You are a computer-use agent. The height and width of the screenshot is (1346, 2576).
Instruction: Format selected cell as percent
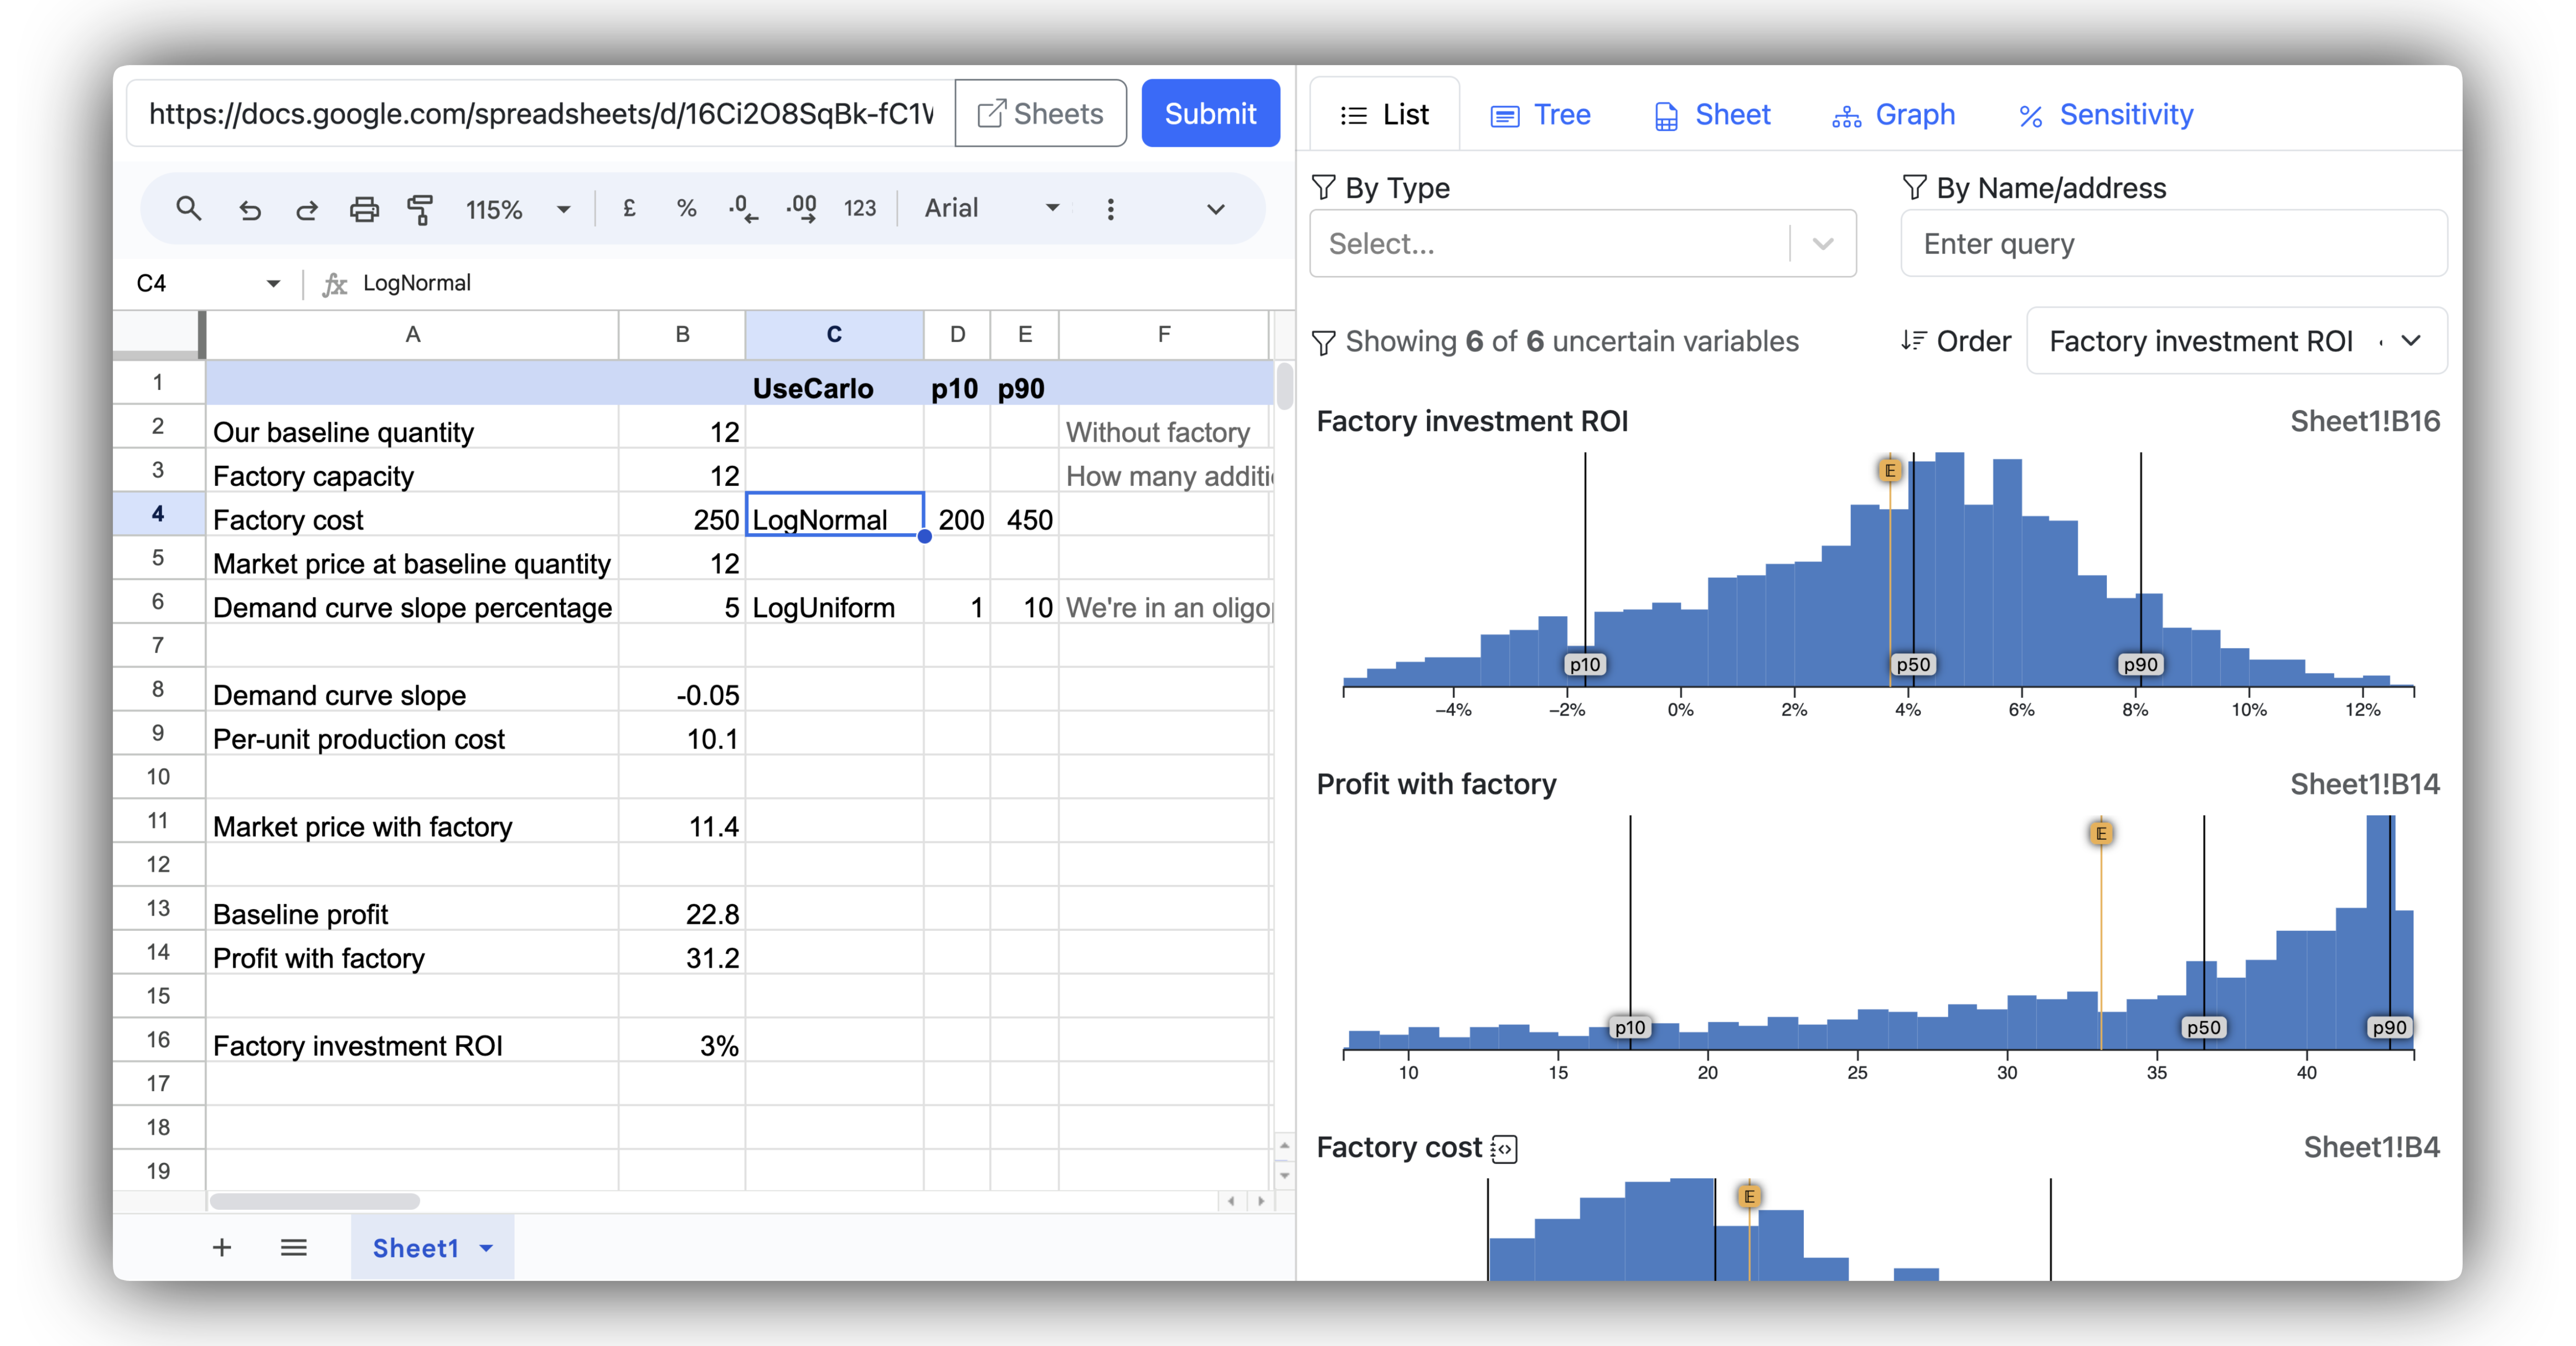[686, 207]
